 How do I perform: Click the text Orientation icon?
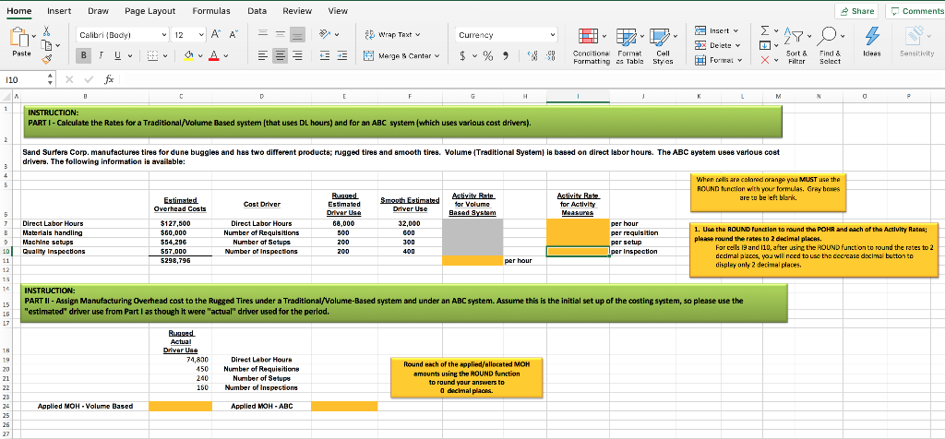324,35
